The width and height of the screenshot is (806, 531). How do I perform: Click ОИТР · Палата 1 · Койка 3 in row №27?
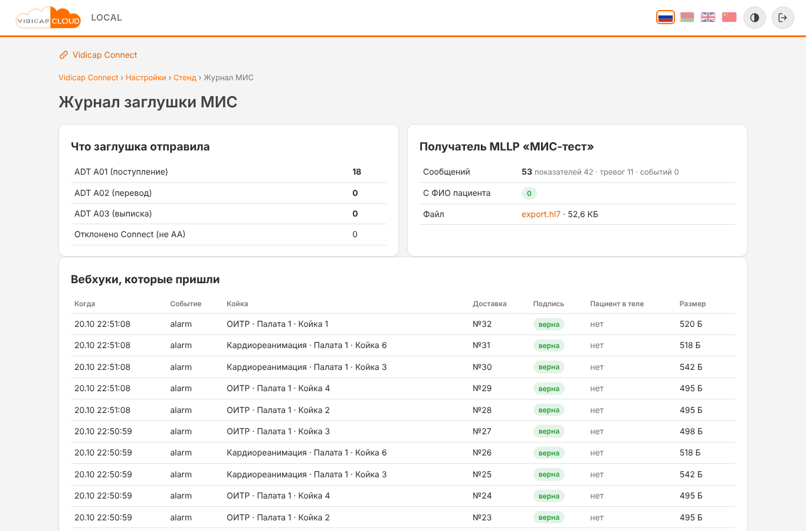(278, 431)
